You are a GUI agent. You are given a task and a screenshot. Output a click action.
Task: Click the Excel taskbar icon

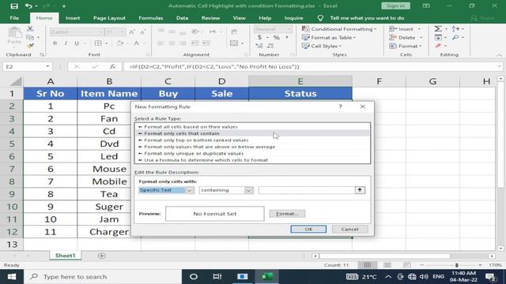267,277
